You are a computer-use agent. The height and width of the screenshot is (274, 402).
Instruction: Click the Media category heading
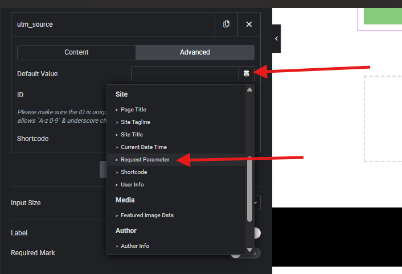click(125, 200)
